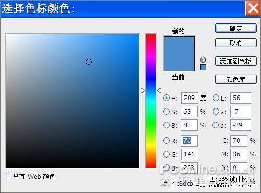
Task: Click 添加到色板 to add swatch
Action: coord(236,61)
